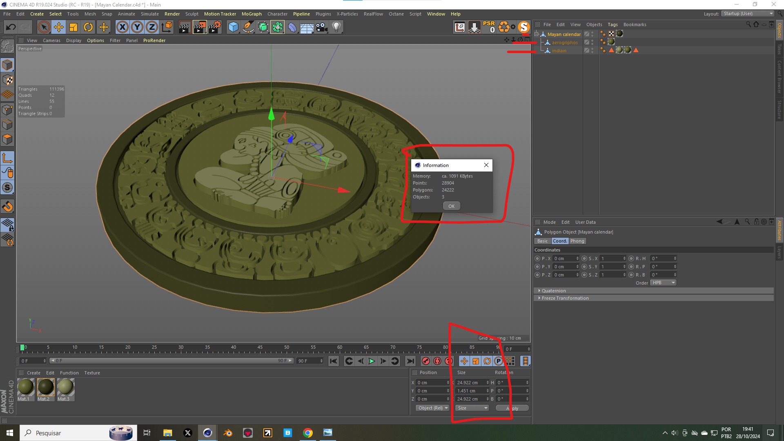Render to Picture Viewer
The width and height of the screenshot is (784, 441).
(200, 27)
